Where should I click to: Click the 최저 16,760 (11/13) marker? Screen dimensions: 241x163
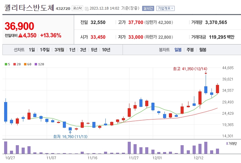pos(70,137)
